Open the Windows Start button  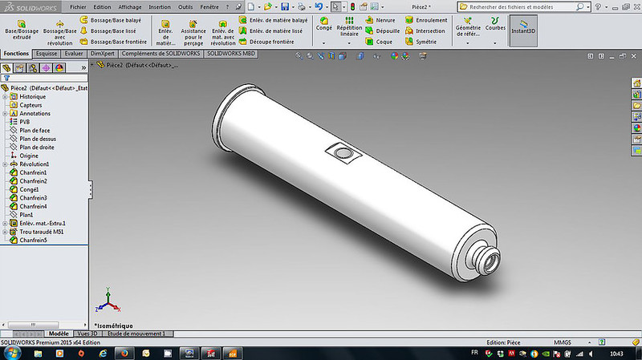(11, 352)
